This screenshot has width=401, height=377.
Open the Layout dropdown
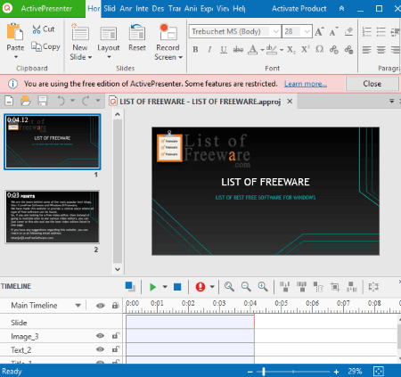[x=109, y=57]
